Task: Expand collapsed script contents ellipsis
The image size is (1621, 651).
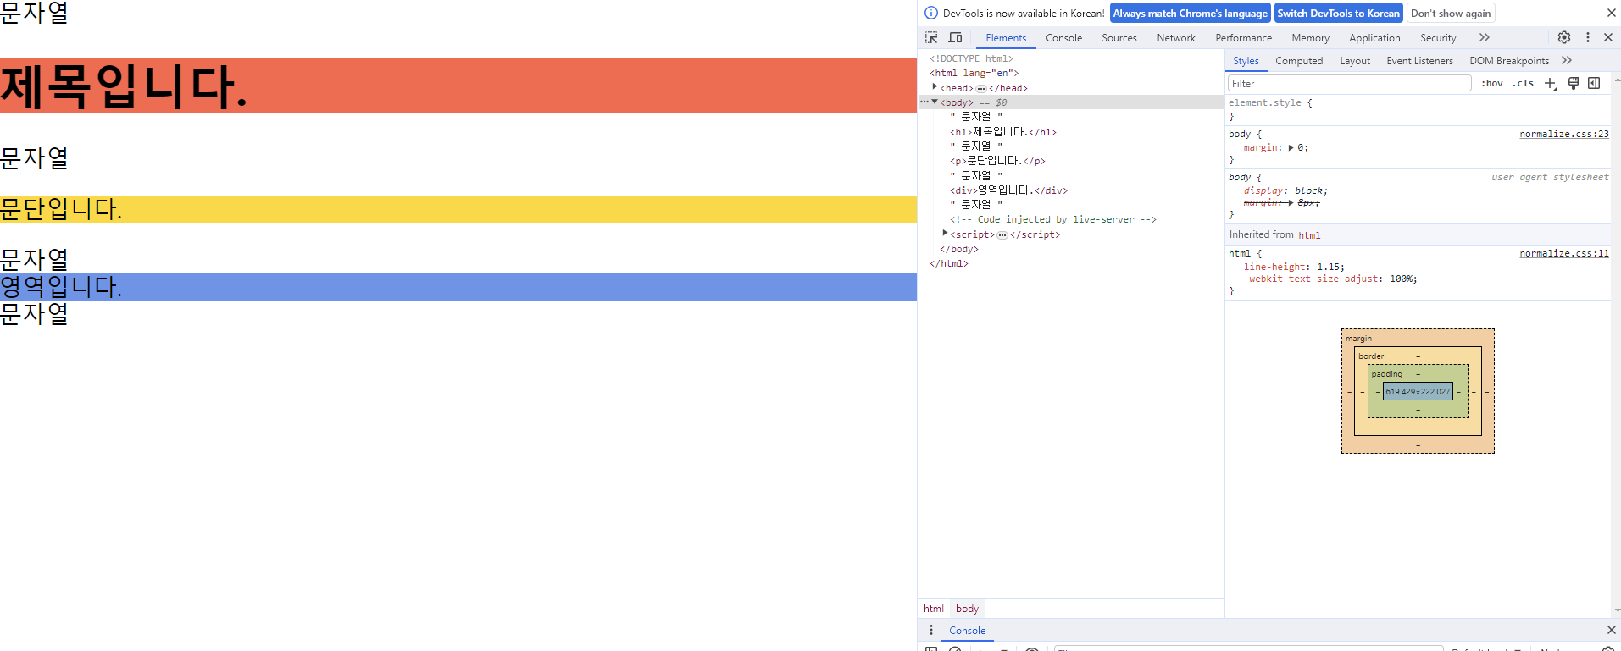Action: click(x=1002, y=234)
